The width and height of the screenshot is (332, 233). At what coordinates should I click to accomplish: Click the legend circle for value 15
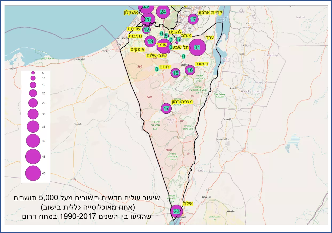[x=33, y=85]
